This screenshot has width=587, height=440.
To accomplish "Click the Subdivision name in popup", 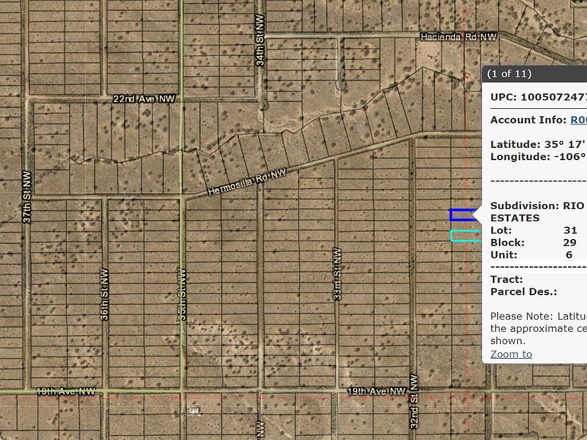I will [537, 212].
